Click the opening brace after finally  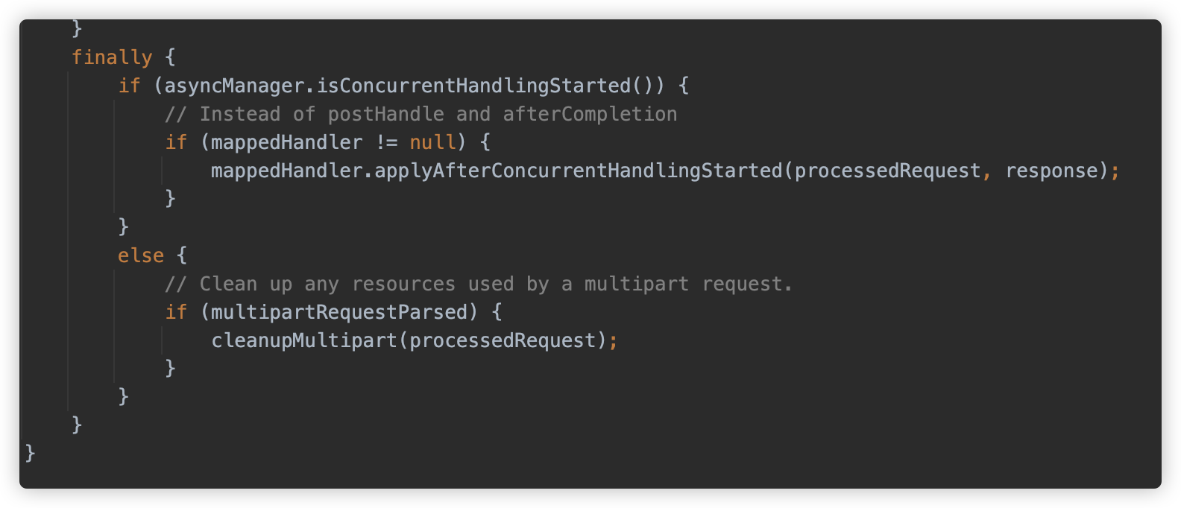(170, 57)
